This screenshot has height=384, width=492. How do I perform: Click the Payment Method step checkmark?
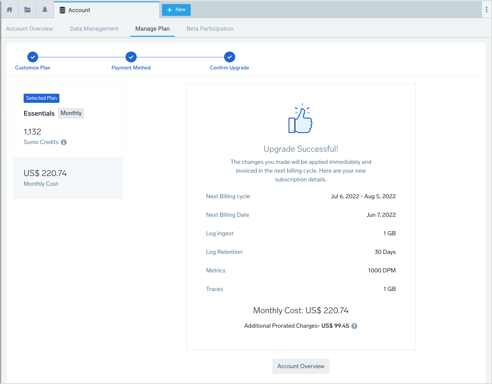pos(131,57)
